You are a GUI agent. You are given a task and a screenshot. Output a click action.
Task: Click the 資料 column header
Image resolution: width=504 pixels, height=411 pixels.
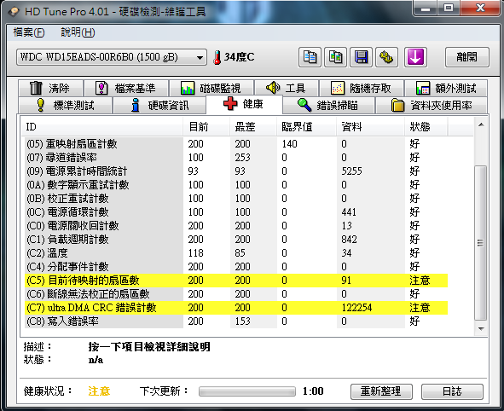click(371, 126)
